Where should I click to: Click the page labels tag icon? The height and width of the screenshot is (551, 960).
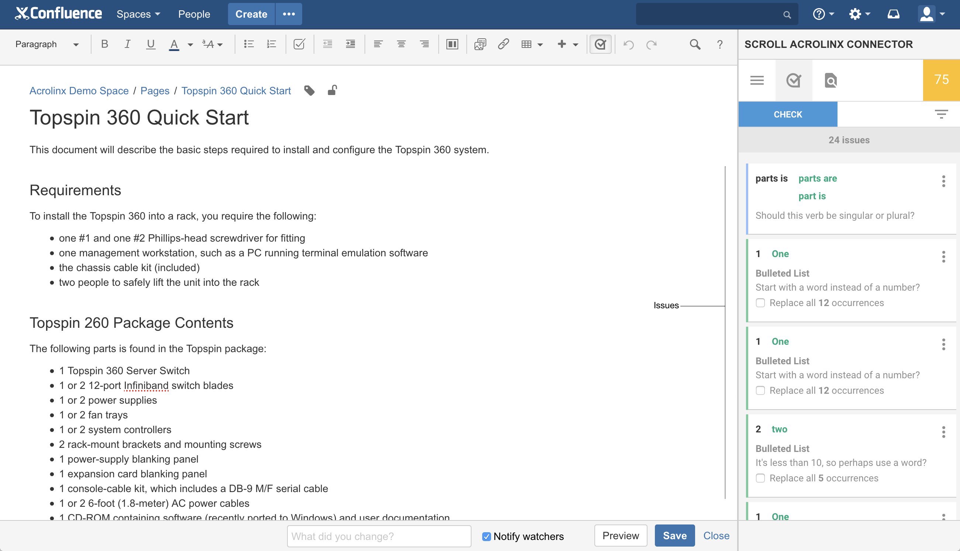(x=309, y=91)
